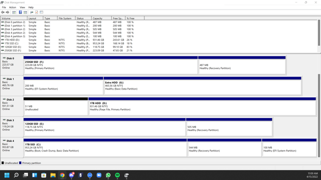Open the Windows Start menu
321x180 pixels.
point(7,175)
